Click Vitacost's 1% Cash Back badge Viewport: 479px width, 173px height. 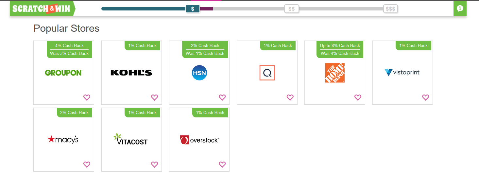pyautogui.click(x=143, y=112)
